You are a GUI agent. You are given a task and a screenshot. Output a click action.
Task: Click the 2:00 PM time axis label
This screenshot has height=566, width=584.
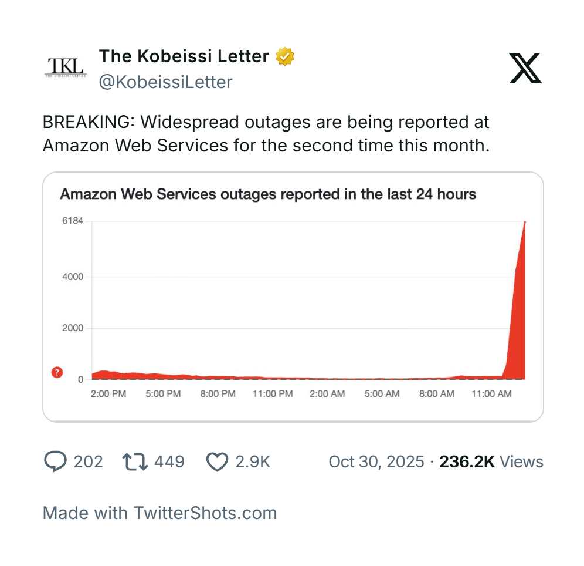coord(108,393)
